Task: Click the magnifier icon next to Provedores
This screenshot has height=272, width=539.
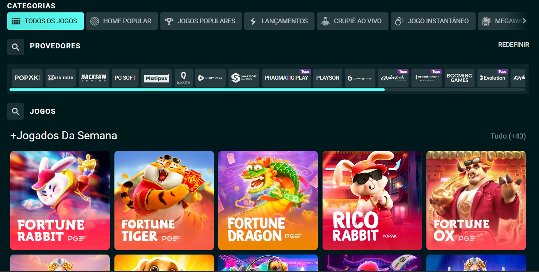Action: 15,47
